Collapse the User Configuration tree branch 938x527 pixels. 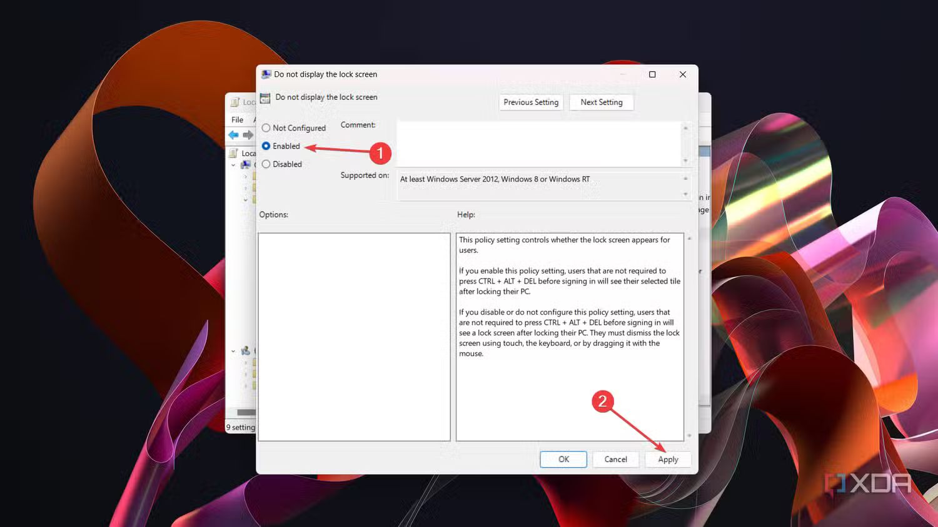coord(233,351)
